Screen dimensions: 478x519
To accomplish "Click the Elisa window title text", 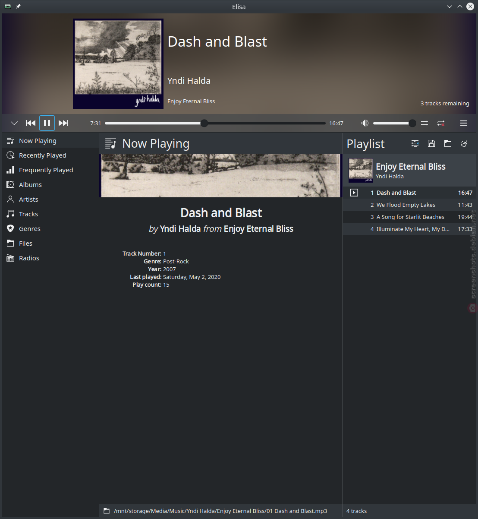I will (239, 6).
